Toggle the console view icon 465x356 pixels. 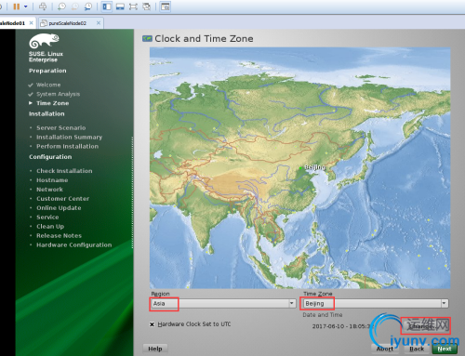point(166,7)
